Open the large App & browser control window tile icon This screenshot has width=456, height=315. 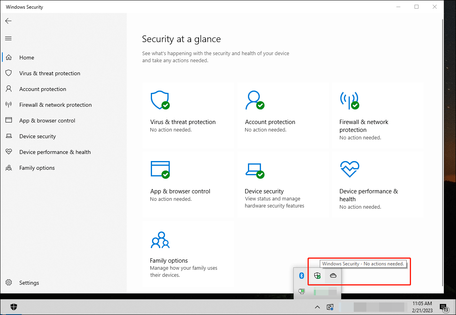click(160, 169)
